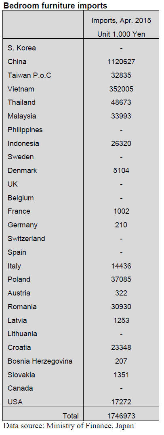
Task: Click the Vietnam row label
Action: (x=21, y=89)
